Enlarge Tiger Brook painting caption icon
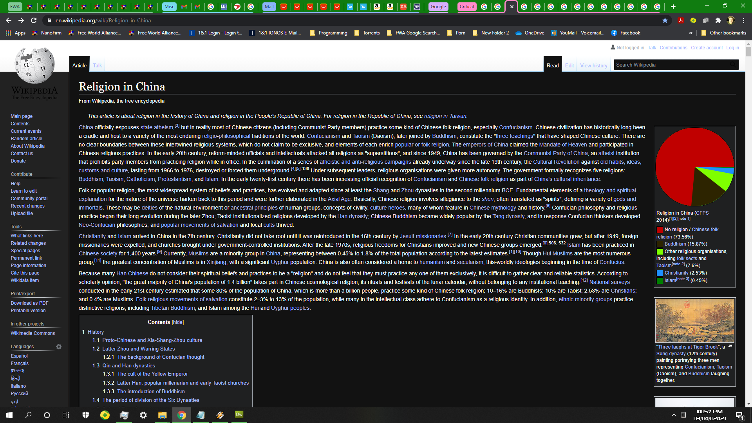The width and height of the screenshot is (752, 423). click(x=730, y=346)
